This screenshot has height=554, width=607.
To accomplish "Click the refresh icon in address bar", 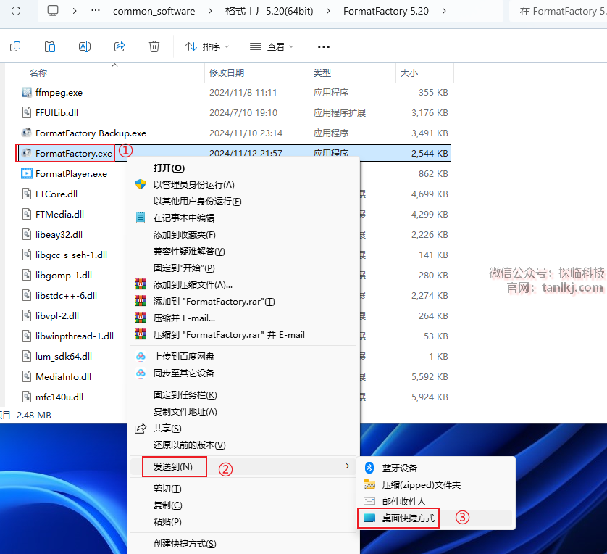I will click(16, 11).
